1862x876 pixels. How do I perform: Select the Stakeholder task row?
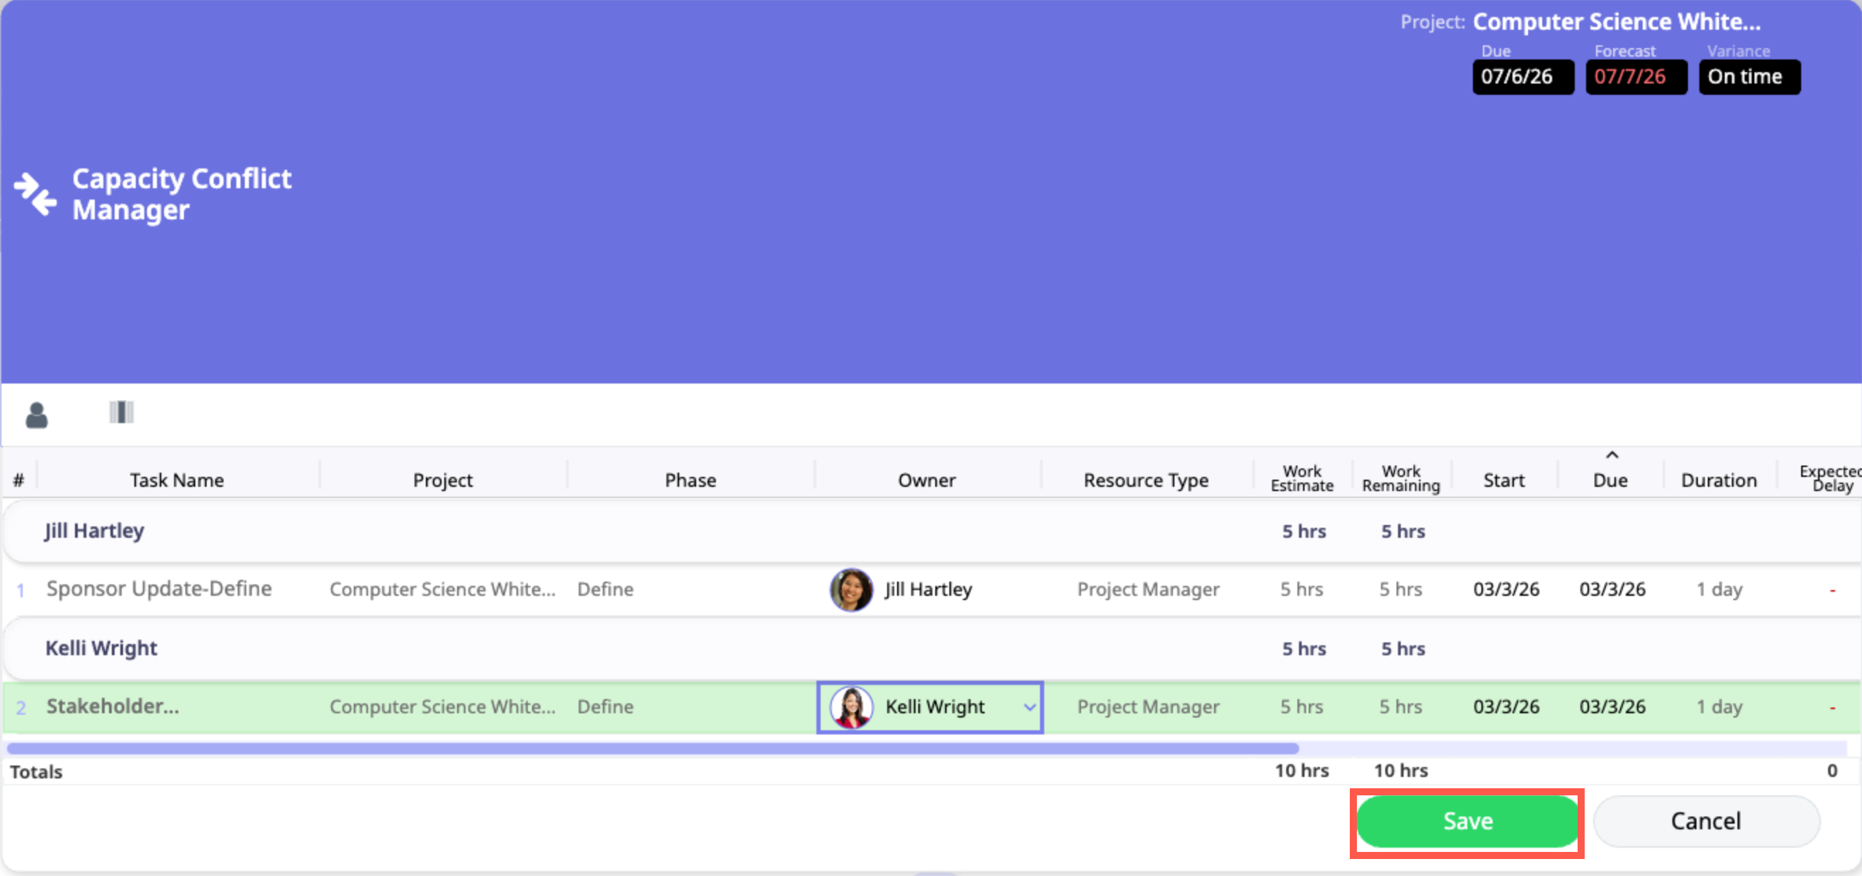pyautogui.click(x=112, y=707)
